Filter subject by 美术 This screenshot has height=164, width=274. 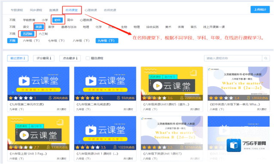tap(168, 27)
